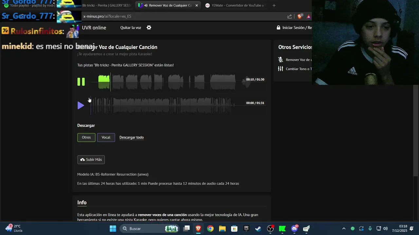Open Google Chrome from taskbar
This screenshot has width=419, height=235.
[210, 228]
